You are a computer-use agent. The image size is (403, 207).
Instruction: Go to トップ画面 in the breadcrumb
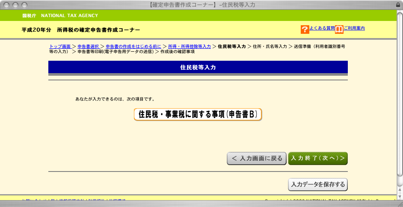(60, 46)
